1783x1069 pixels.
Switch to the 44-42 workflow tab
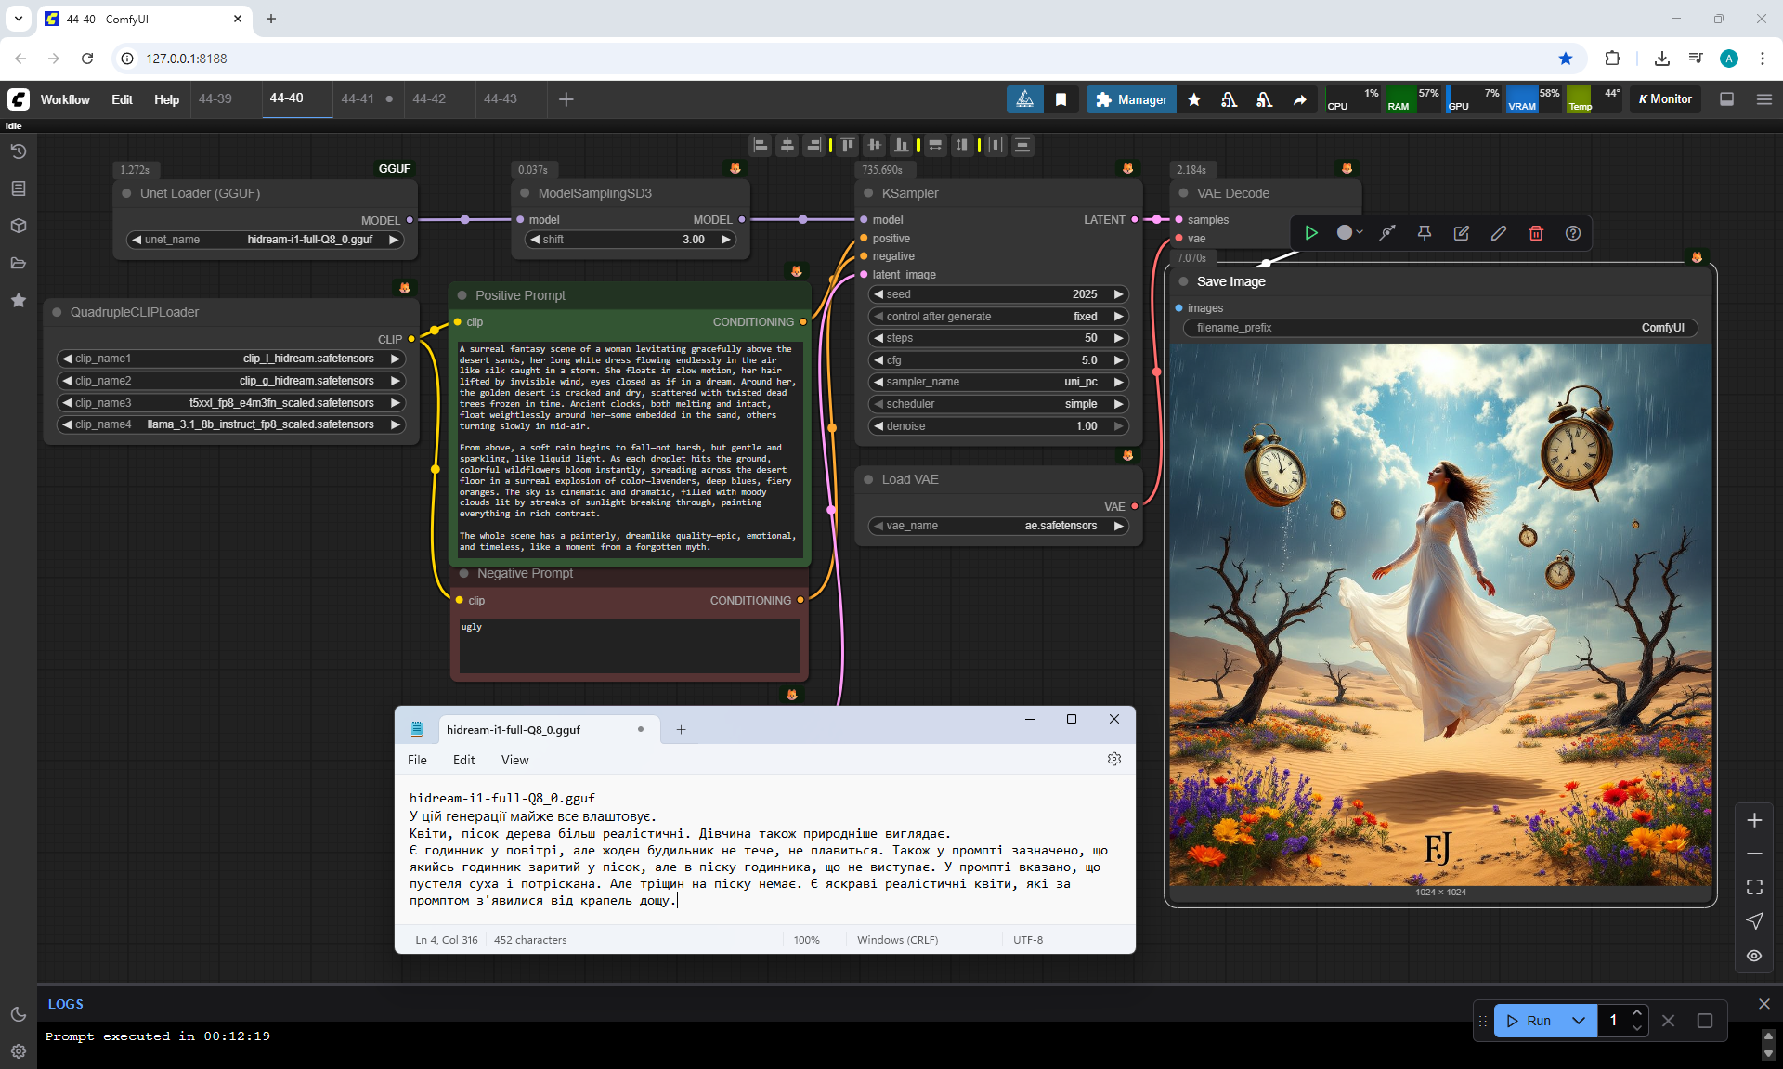pos(429,98)
